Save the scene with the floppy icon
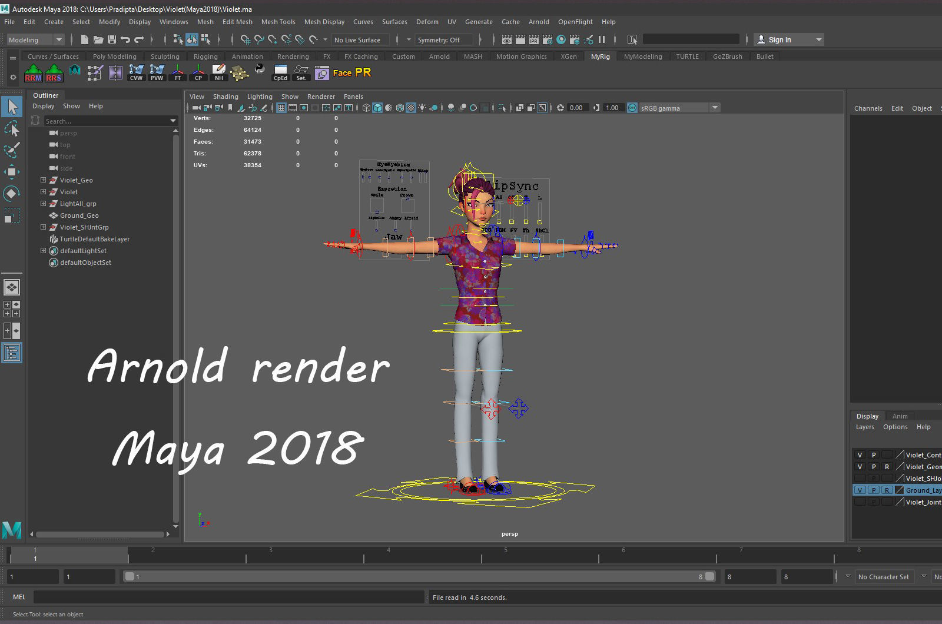Image resolution: width=942 pixels, height=624 pixels. (x=111, y=39)
